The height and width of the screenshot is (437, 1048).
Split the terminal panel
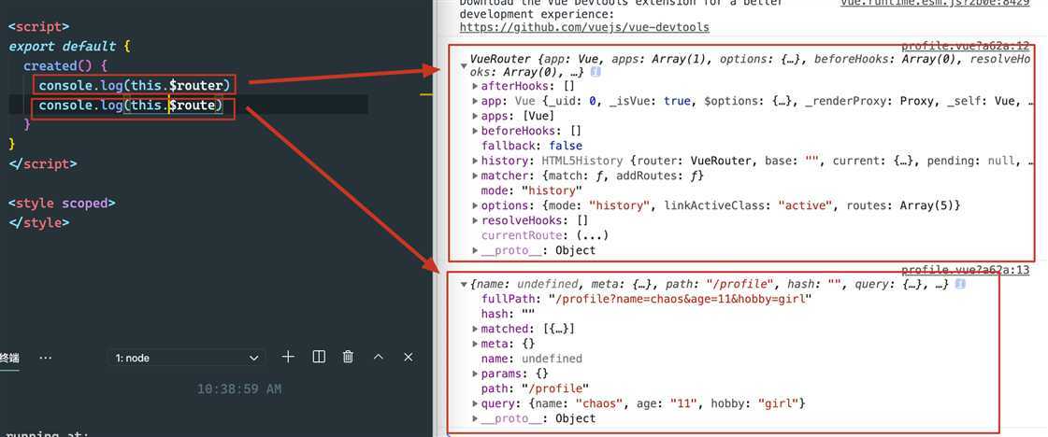tap(319, 357)
